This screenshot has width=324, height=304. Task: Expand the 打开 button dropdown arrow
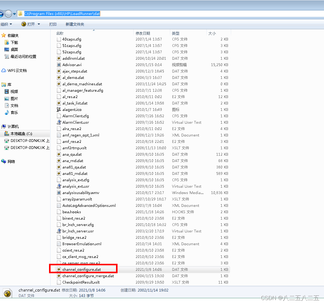click(x=39, y=24)
